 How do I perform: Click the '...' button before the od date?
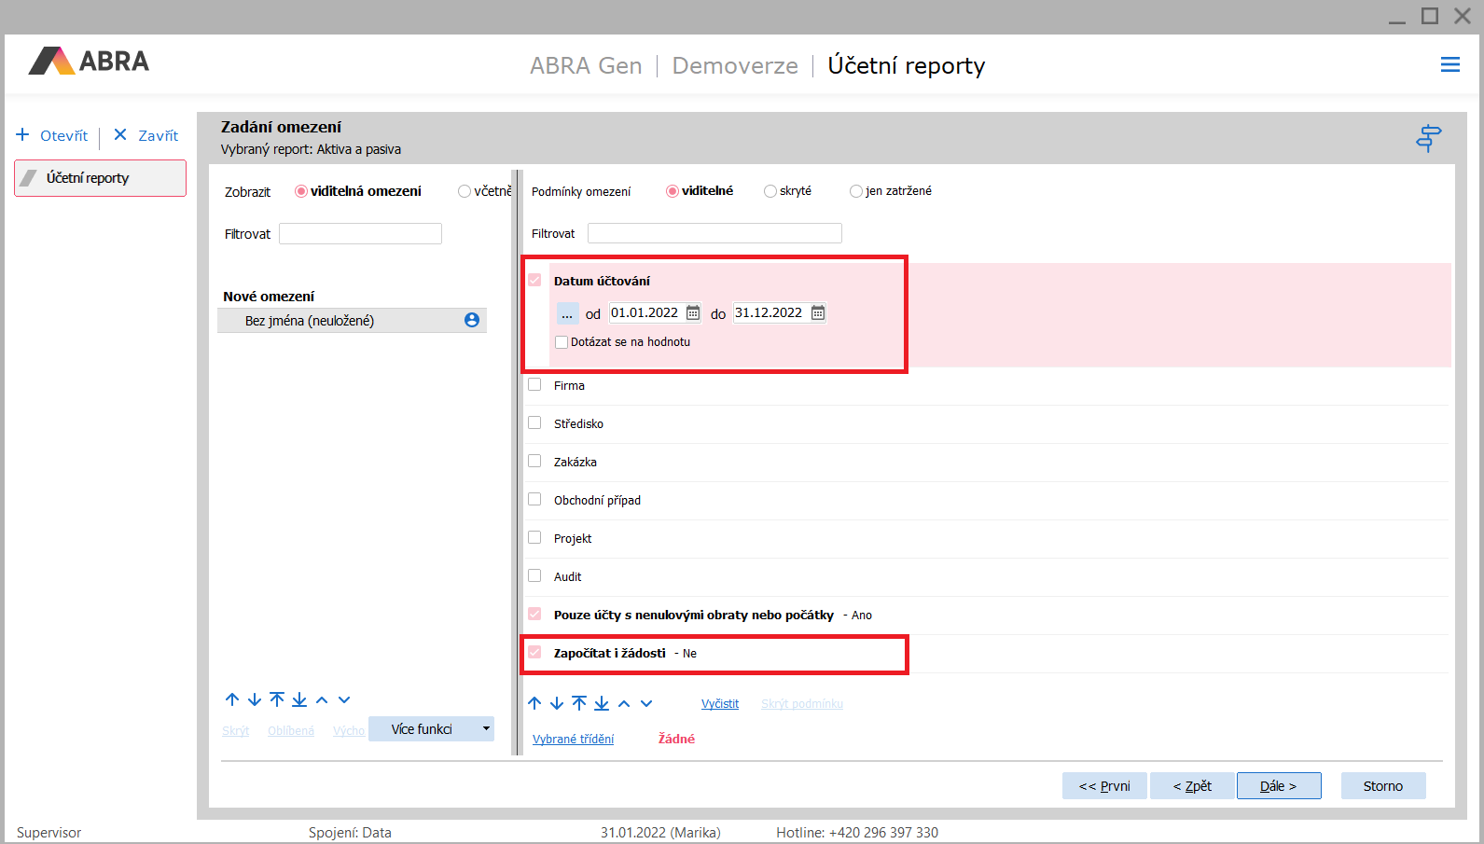(x=567, y=313)
